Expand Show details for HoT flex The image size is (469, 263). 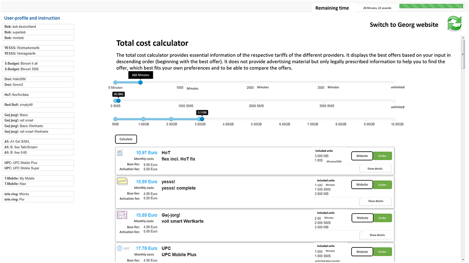[375, 169]
